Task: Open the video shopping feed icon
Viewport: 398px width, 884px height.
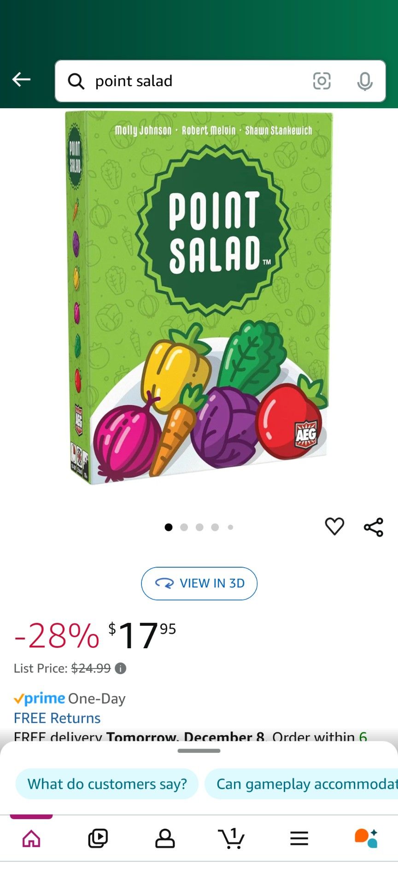Action: (98, 838)
